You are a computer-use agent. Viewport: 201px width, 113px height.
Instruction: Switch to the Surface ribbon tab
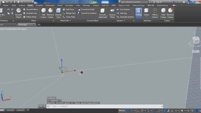22,5
